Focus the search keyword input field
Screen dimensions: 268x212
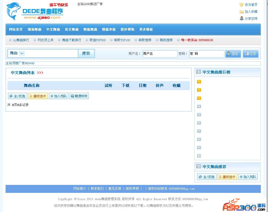[51, 53]
